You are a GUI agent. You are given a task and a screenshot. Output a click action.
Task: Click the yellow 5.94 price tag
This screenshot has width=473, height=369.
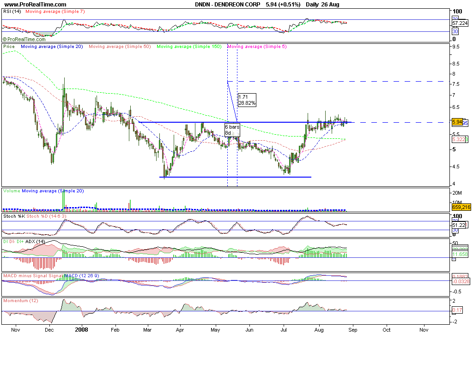[457, 122]
